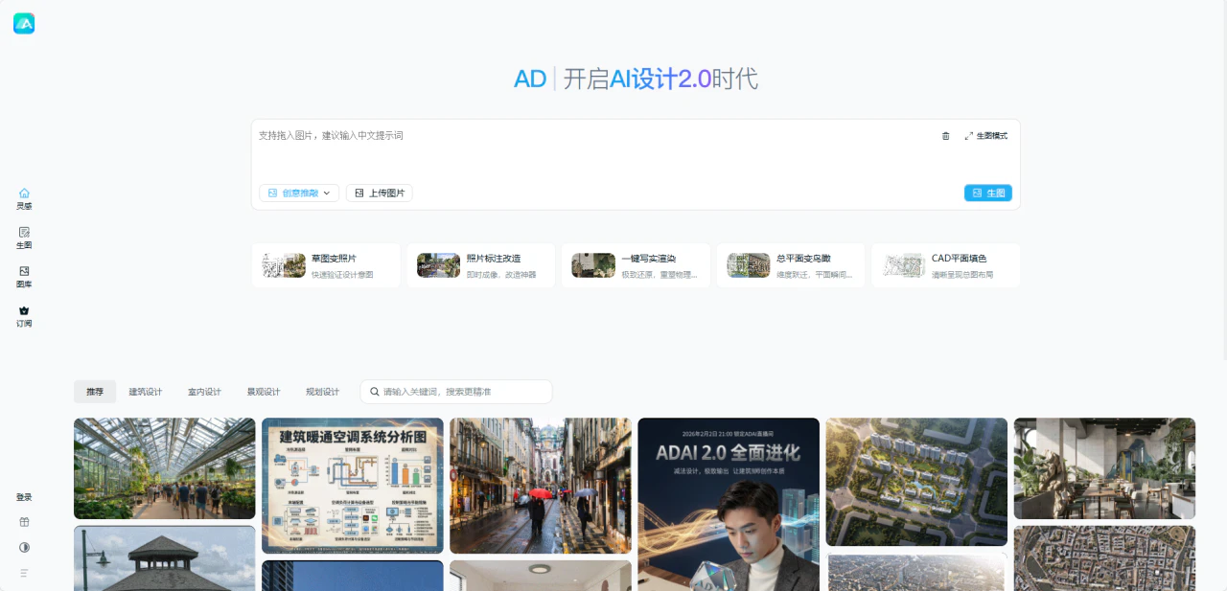This screenshot has width=1227, height=591.
Task: Open the bottom-left hamburger menu icon
Action: click(x=24, y=572)
